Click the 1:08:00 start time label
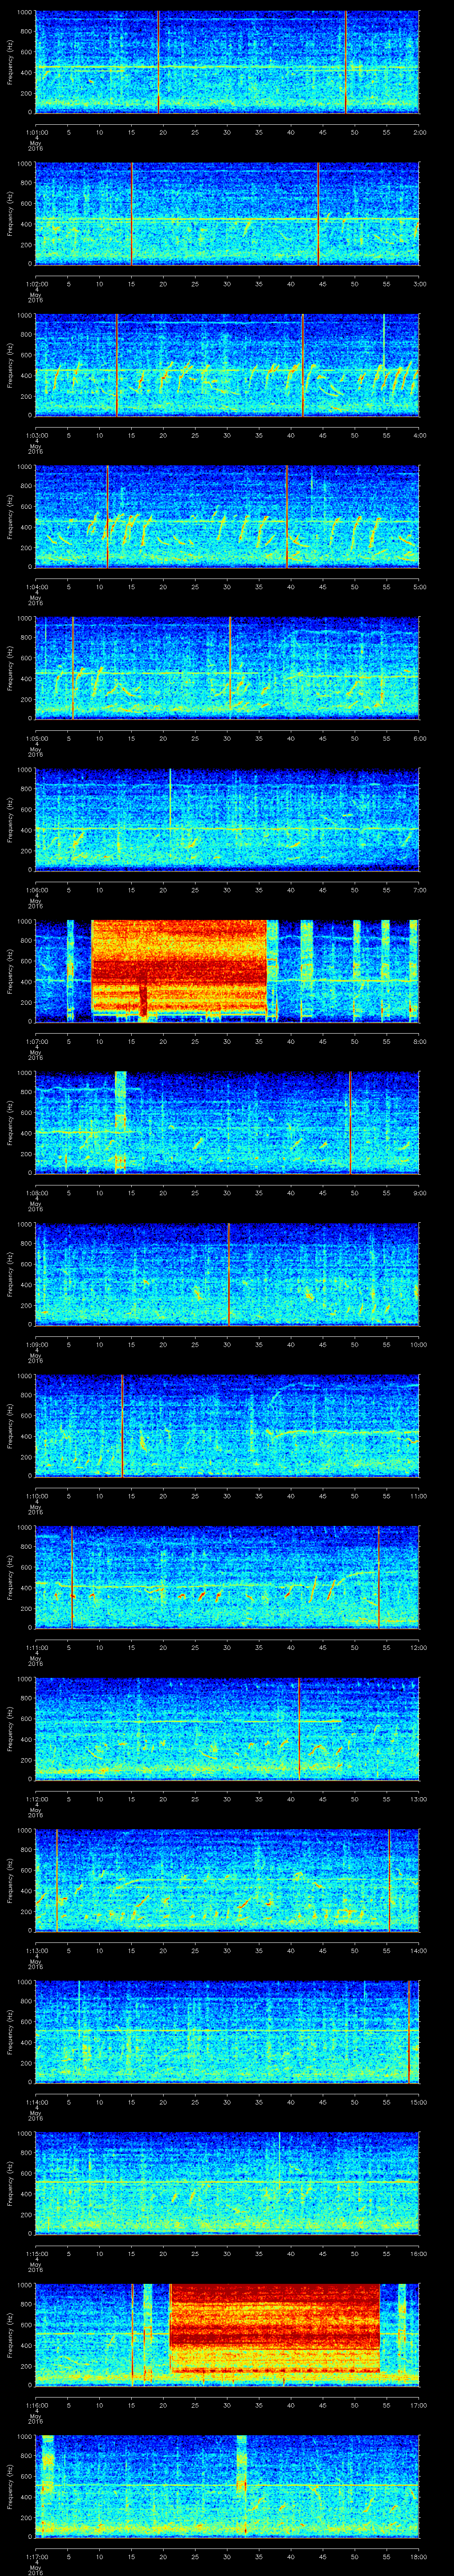 click(36, 1194)
